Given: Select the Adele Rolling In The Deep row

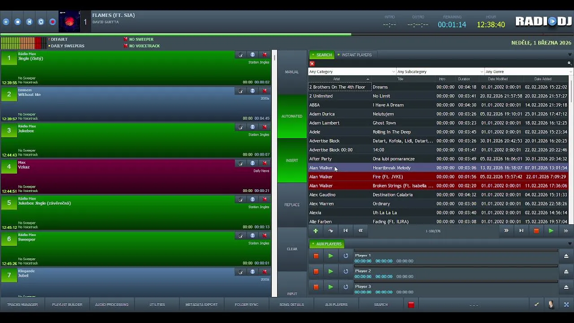Looking at the screenshot, I should pyautogui.click(x=439, y=132).
